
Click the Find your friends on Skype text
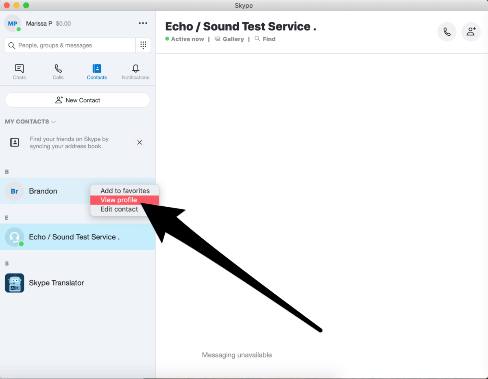[x=69, y=143]
